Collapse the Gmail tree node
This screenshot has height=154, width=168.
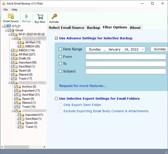[x=6, y=31]
